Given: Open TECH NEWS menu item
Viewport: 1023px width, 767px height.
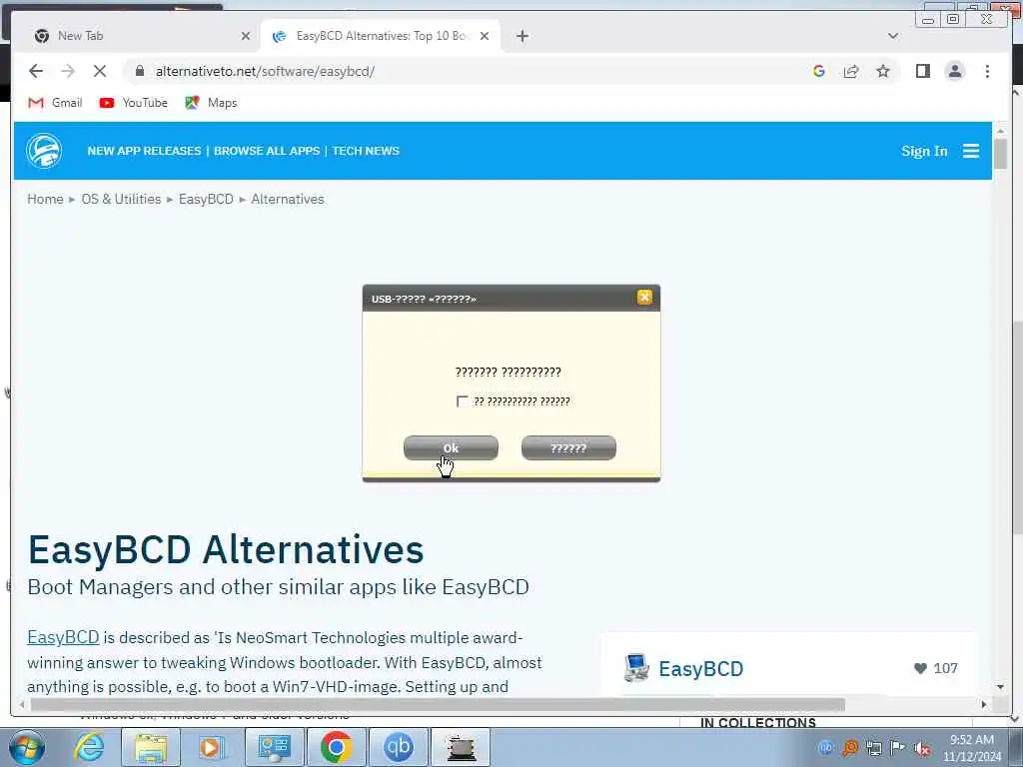Looking at the screenshot, I should 366,151.
